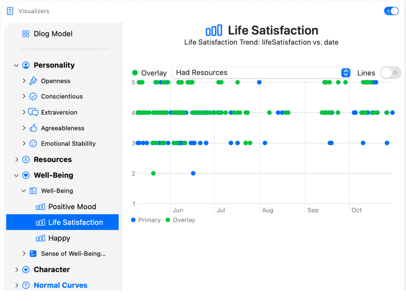
Task: Click the Emotional Stability smiley icon
Action: pos(33,144)
